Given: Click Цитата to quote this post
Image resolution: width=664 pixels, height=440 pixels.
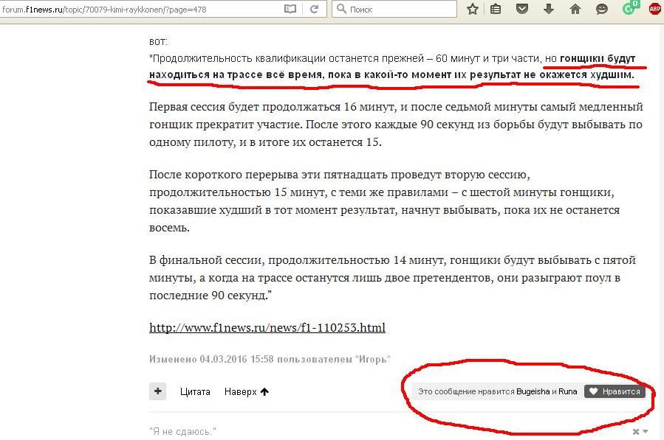Looking at the screenshot, I should pos(195,391).
